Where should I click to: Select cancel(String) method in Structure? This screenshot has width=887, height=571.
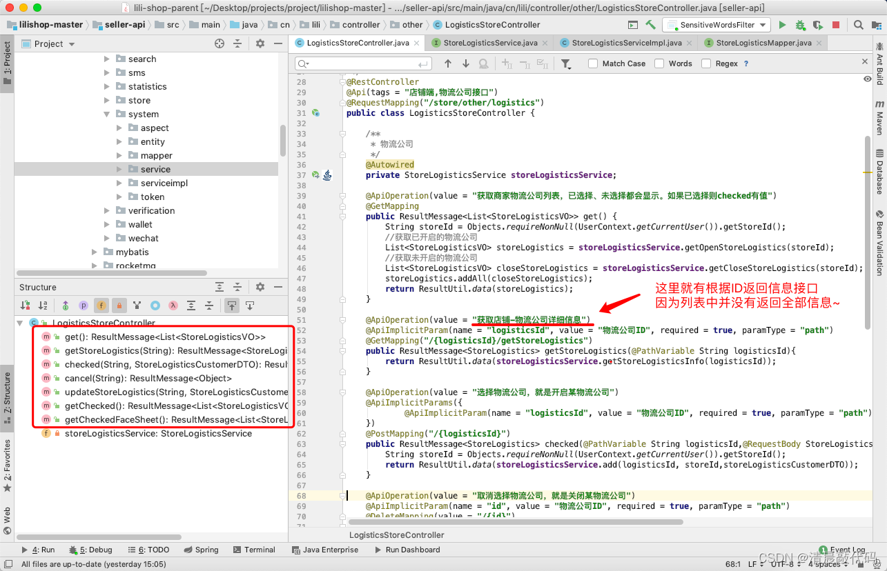click(148, 378)
